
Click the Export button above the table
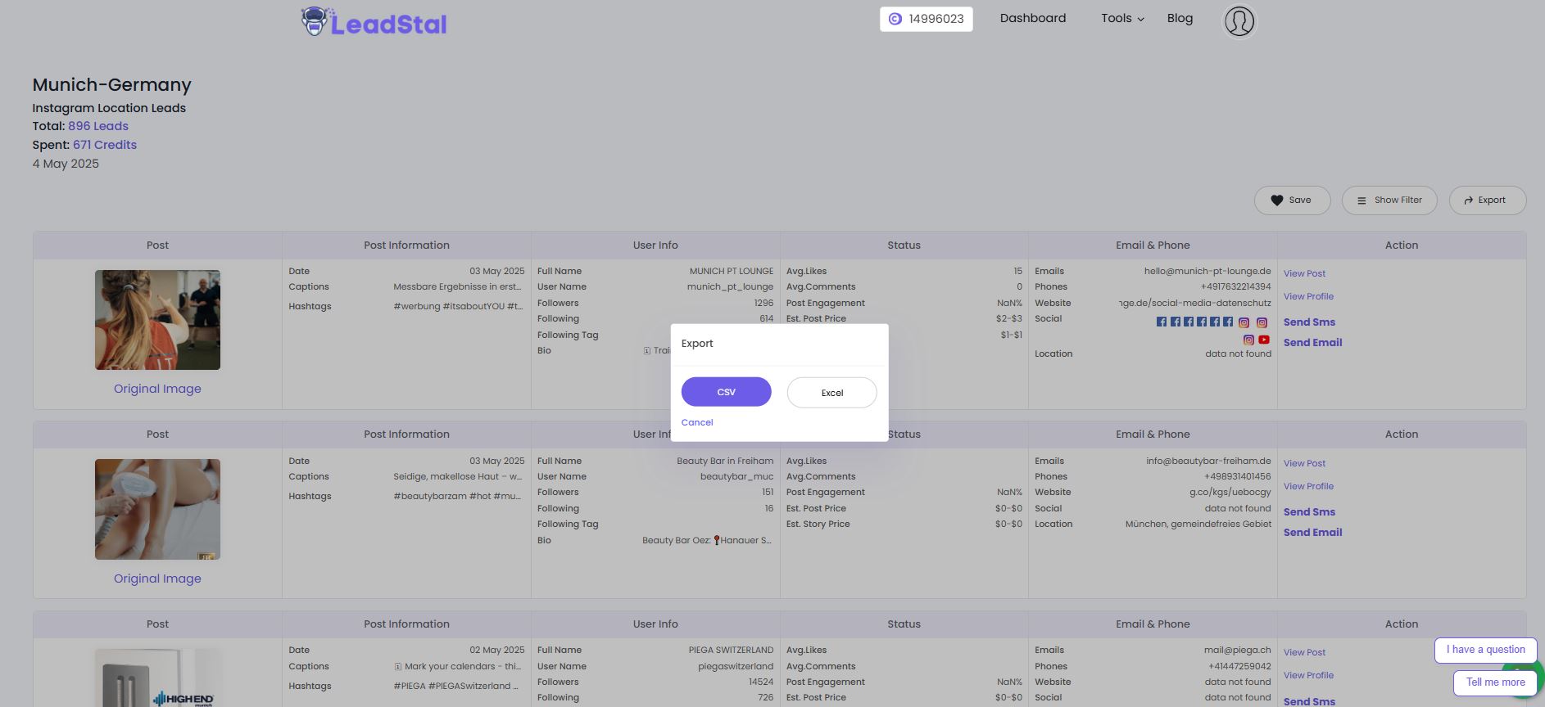[x=1486, y=200]
